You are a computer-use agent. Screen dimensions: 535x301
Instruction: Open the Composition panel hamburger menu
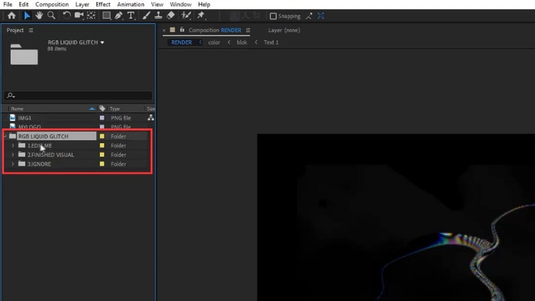click(x=248, y=30)
